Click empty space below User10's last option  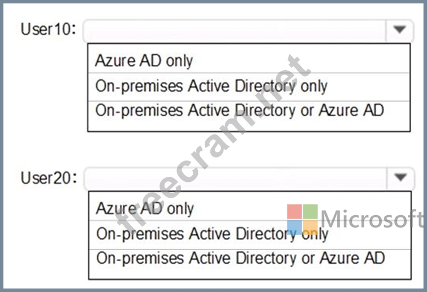249,125
